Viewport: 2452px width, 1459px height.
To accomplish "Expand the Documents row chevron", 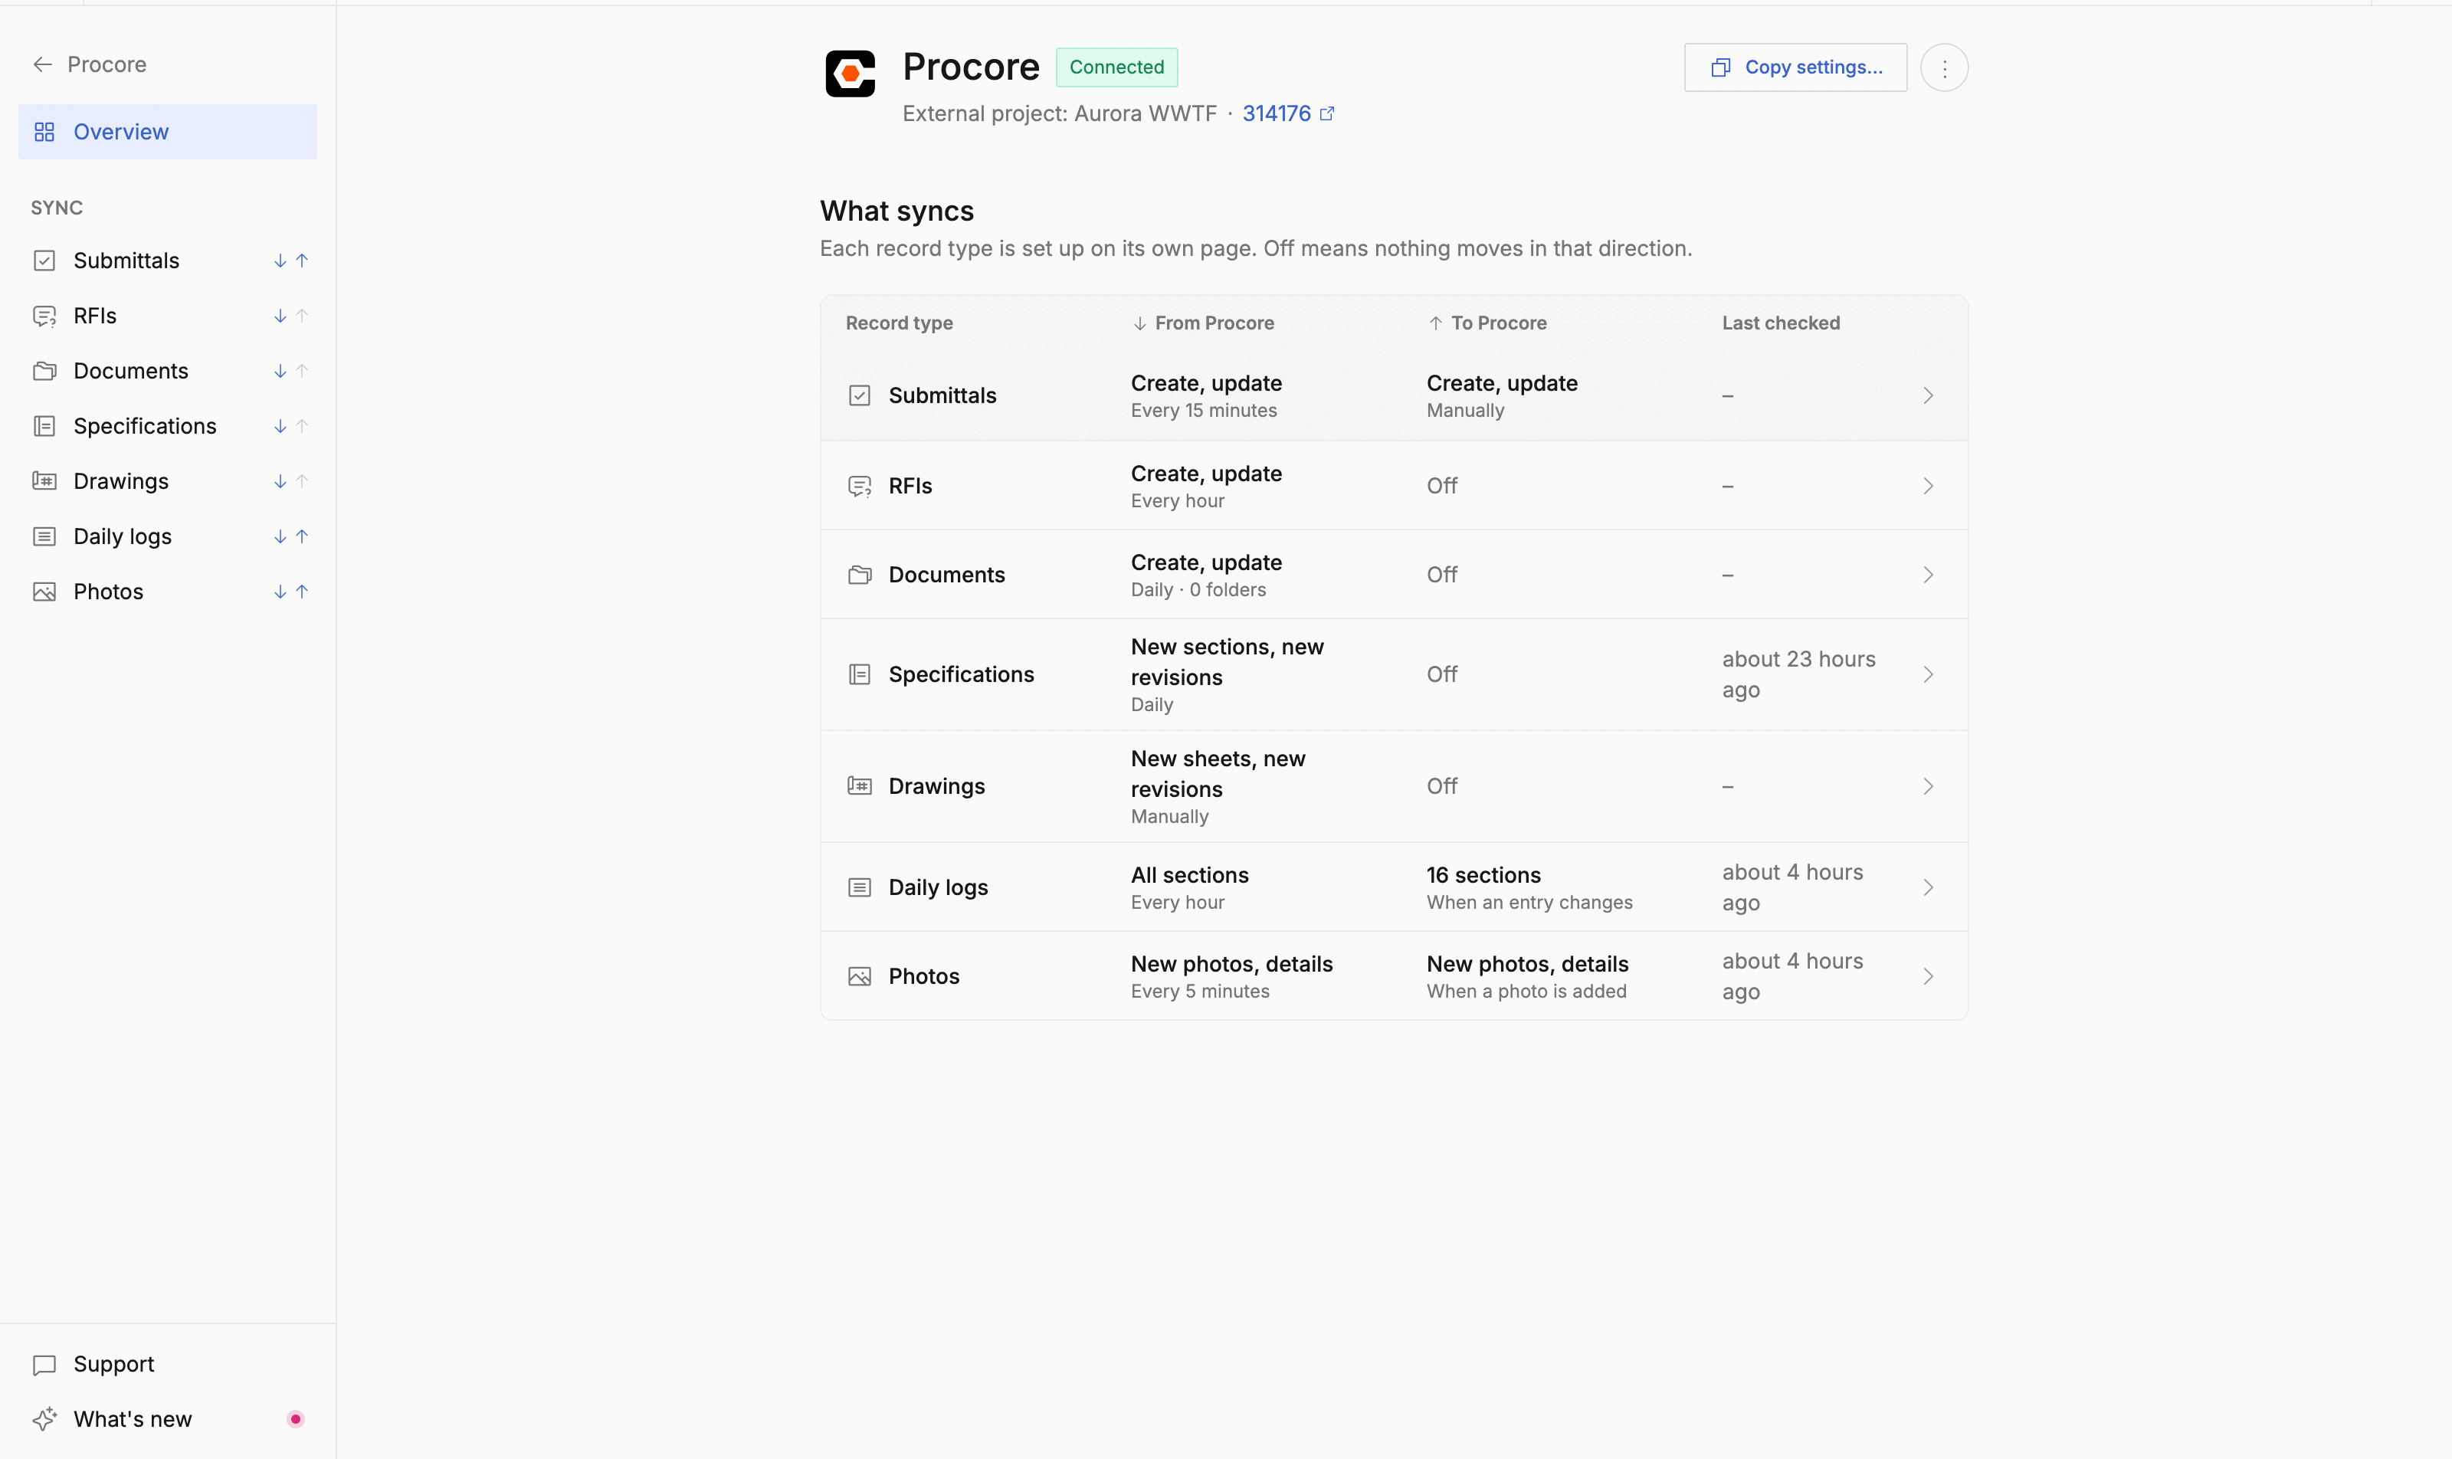I will tap(1928, 574).
